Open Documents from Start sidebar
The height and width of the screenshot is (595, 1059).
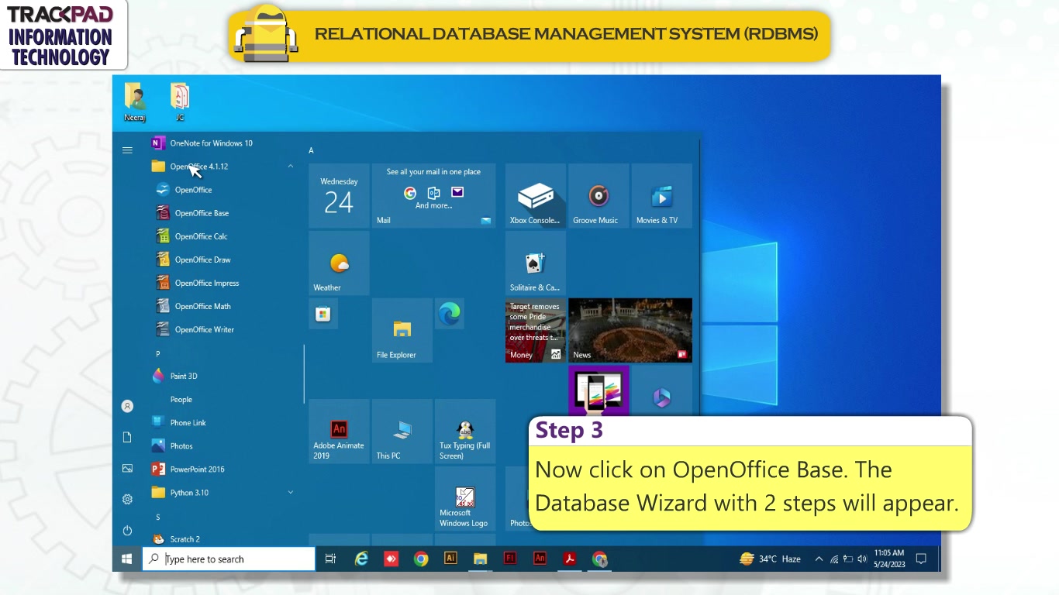pyautogui.click(x=127, y=437)
